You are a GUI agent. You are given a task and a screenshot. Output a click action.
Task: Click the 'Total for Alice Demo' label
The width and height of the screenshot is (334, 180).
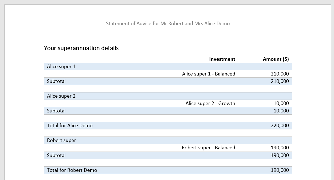point(70,126)
